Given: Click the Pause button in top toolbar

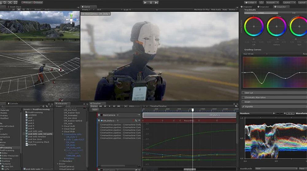Looking at the screenshot, I should click(x=151, y=2).
